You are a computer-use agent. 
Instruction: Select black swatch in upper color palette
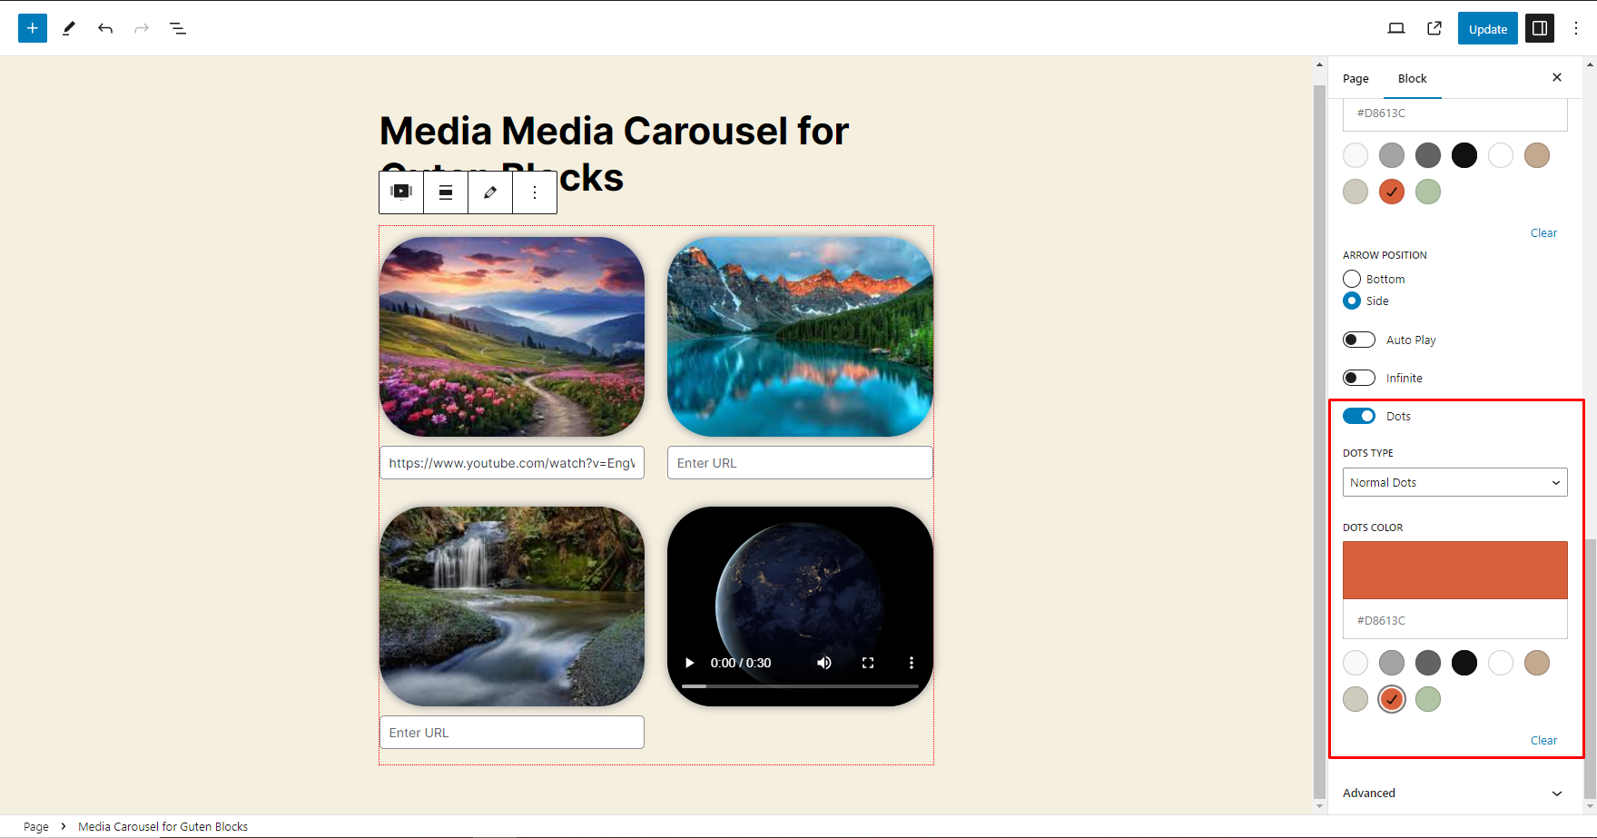click(x=1464, y=155)
